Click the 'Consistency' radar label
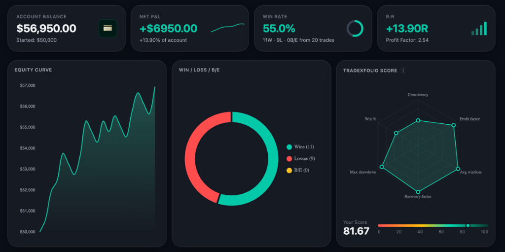 (x=418, y=95)
